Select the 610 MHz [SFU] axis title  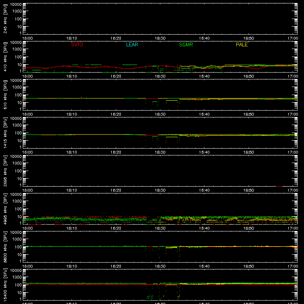point(5,95)
